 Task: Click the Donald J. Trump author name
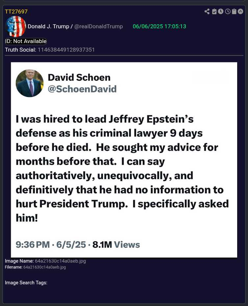48,26
